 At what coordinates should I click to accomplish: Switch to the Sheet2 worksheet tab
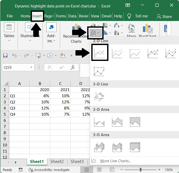pyautogui.click(x=57, y=161)
